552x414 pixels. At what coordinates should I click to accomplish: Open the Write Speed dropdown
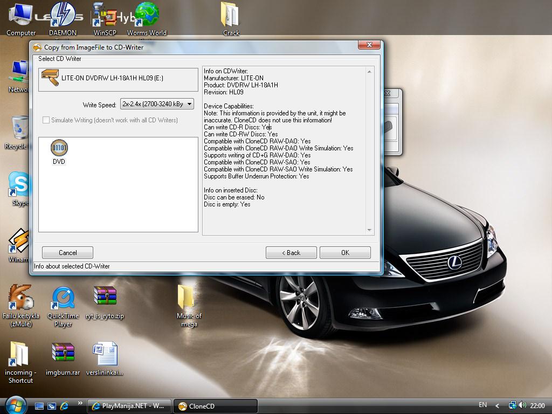tap(157, 104)
